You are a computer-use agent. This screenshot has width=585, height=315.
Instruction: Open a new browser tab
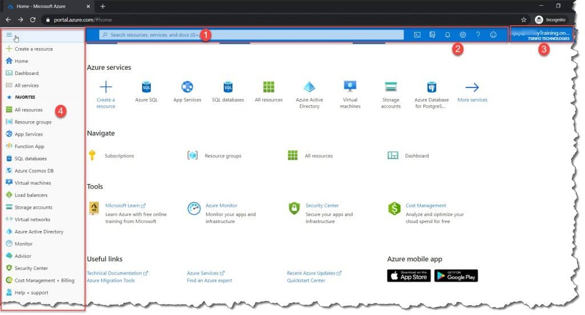point(103,6)
